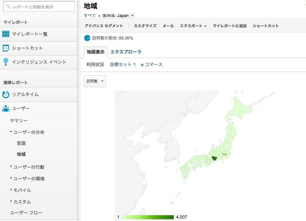
Task: Click the Users people icon in sidebar
Action: [6, 108]
